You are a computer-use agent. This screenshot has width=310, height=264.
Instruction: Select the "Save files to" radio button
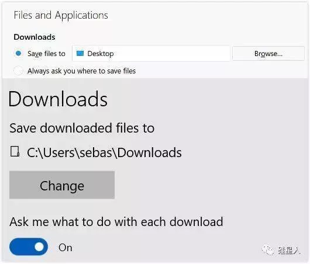(x=19, y=53)
